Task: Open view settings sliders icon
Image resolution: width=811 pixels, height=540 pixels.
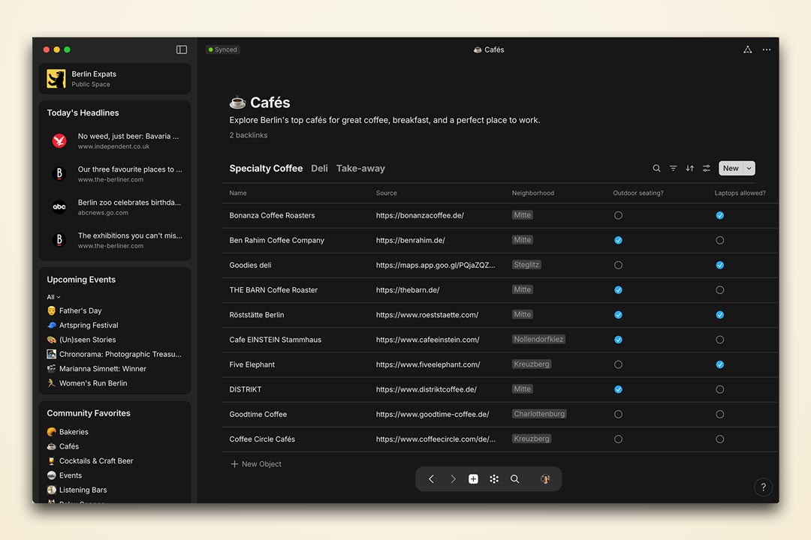Action: click(x=706, y=169)
